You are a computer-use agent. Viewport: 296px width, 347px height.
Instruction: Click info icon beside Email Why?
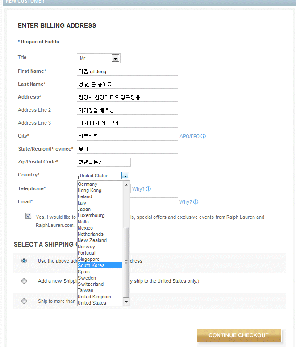click(196, 202)
